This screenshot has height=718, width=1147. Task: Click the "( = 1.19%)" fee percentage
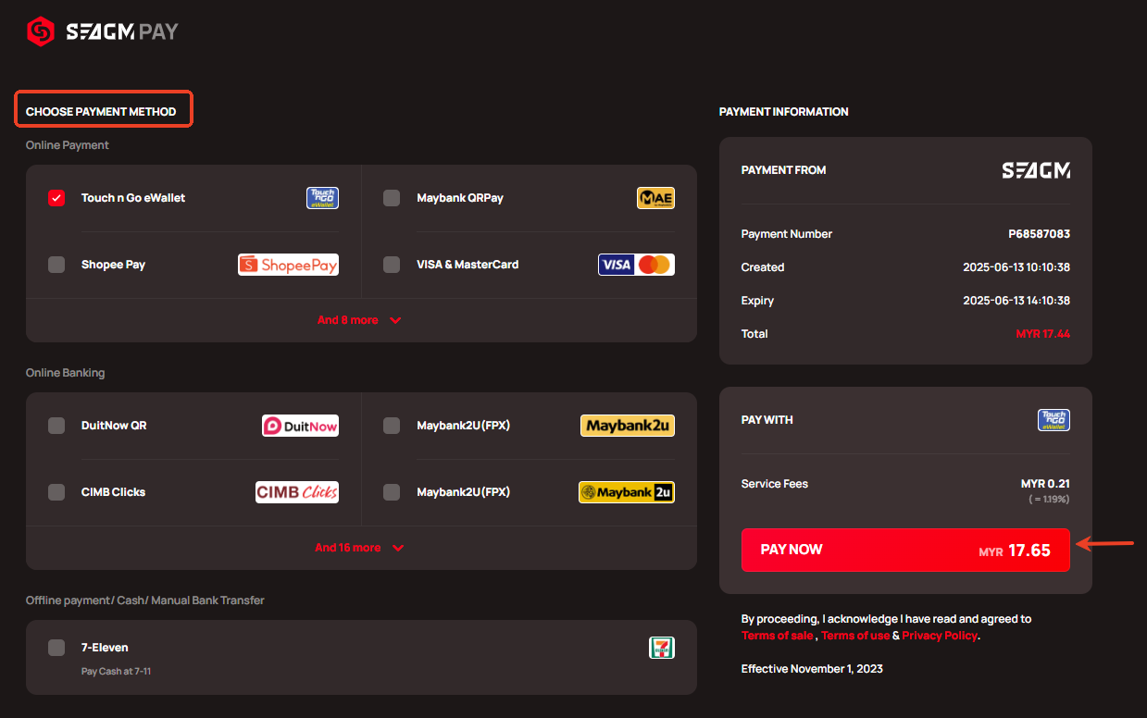click(1049, 500)
